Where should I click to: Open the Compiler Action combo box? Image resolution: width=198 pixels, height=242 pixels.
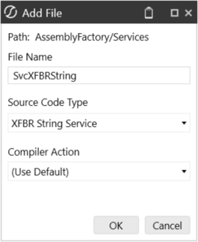pos(99,171)
